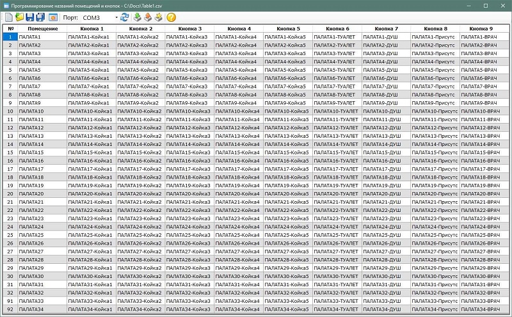Select cell ПАЛАТА15-Койка4
This screenshot has height=317, width=512.
click(x=239, y=152)
